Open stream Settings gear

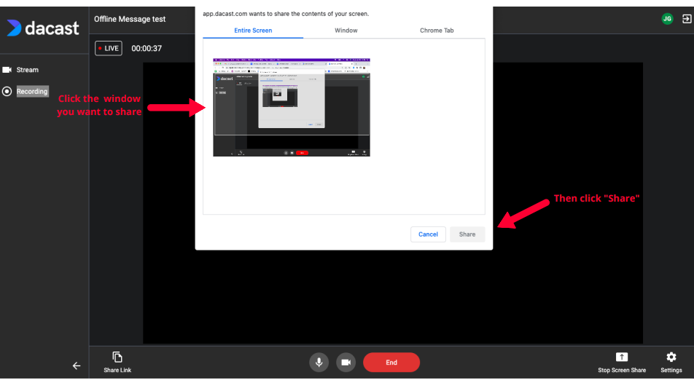[671, 363]
